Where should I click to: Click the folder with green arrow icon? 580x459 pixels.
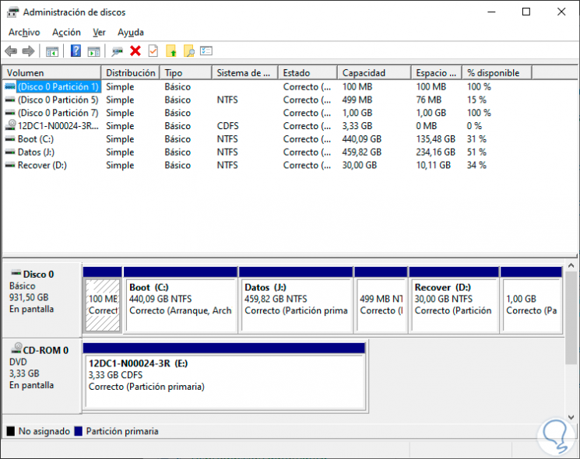click(x=171, y=51)
